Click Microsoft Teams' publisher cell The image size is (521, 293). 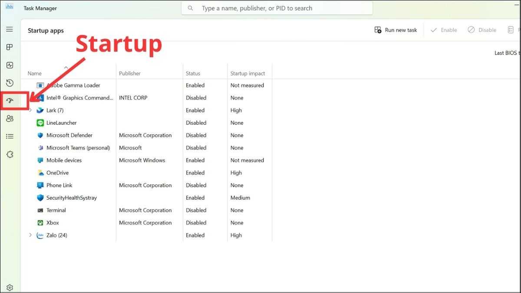pos(131,148)
